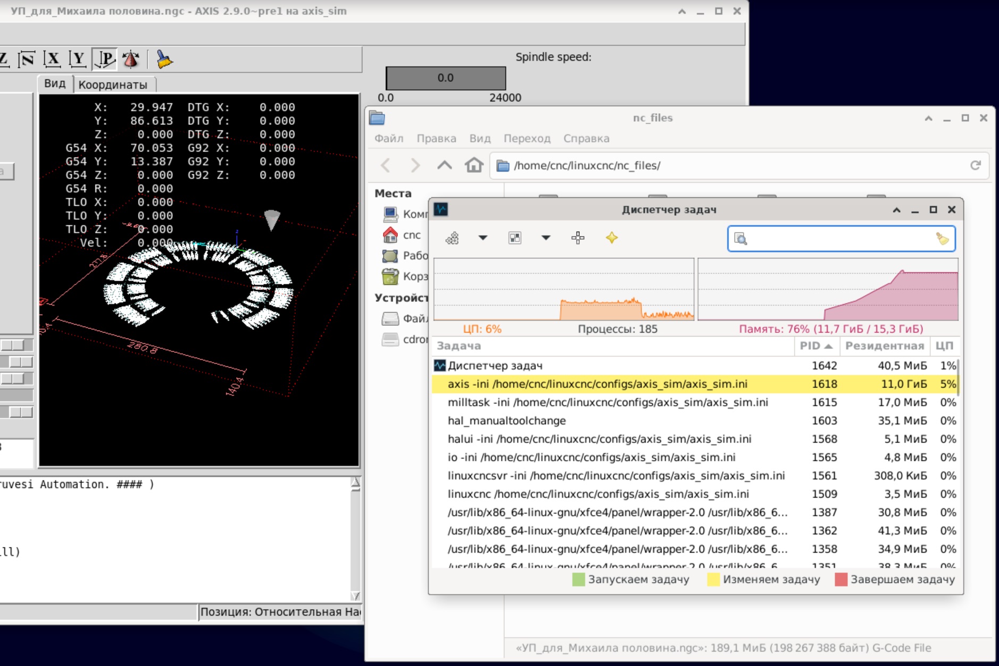This screenshot has width=999, height=666.
Task: Reload the nc_files folder
Action: pos(975,165)
